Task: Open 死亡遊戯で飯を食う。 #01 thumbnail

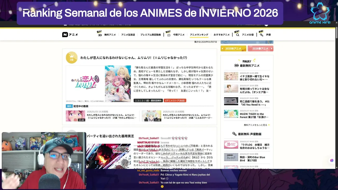Action: click(231, 101)
